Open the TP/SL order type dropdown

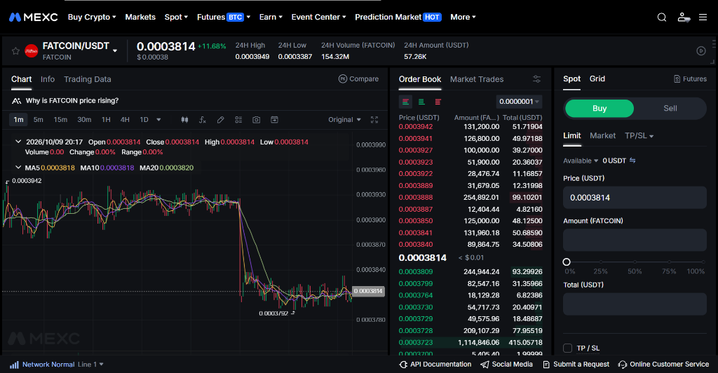click(x=639, y=136)
